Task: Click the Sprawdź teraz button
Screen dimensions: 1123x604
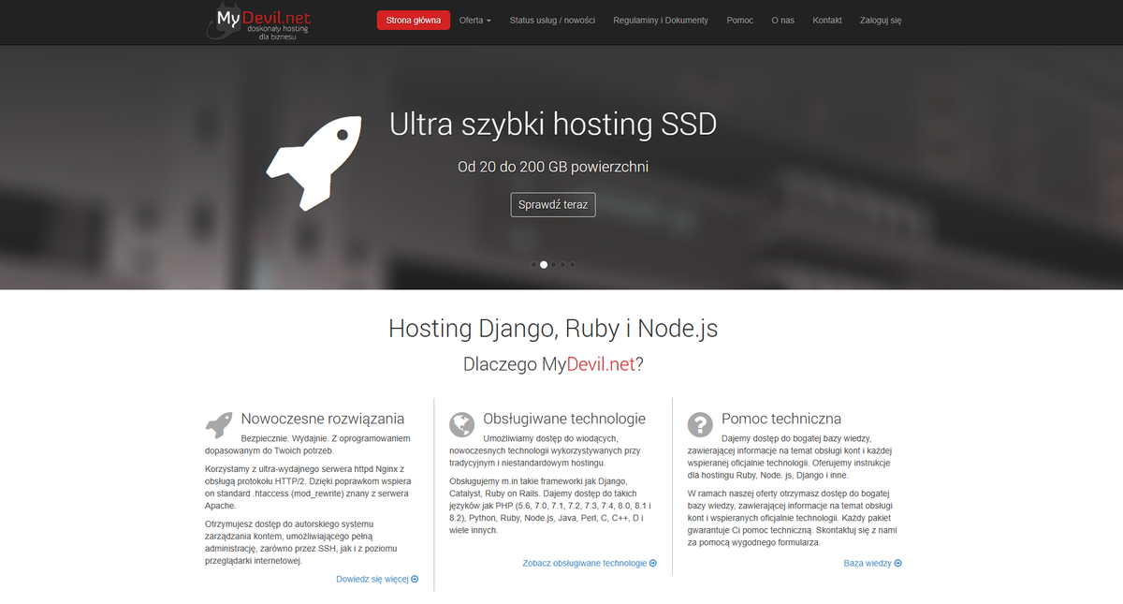Action: click(x=552, y=204)
